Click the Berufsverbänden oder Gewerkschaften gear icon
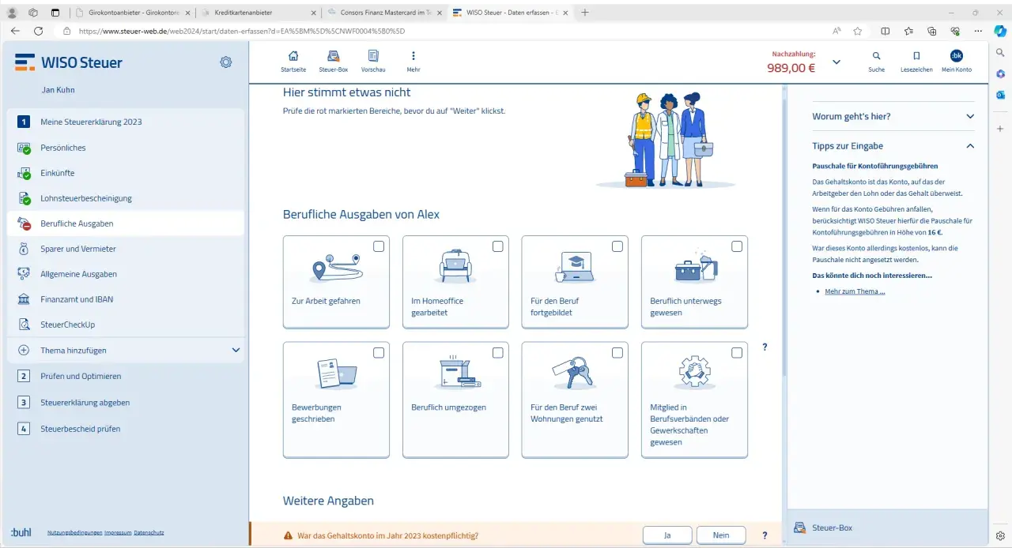The width and height of the screenshot is (1012, 548). [693, 372]
